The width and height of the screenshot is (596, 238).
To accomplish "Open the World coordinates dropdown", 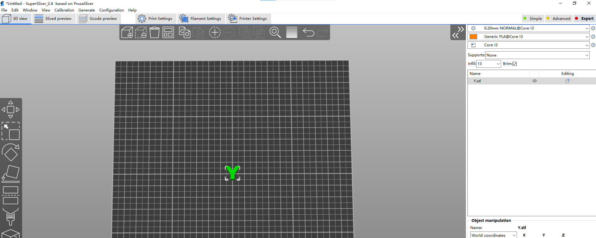I will click(493, 235).
